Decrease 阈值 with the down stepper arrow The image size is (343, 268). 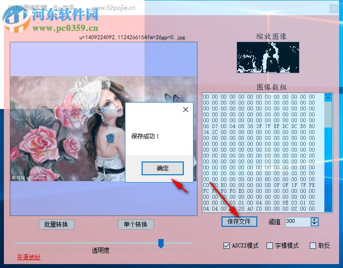coord(315,224)
